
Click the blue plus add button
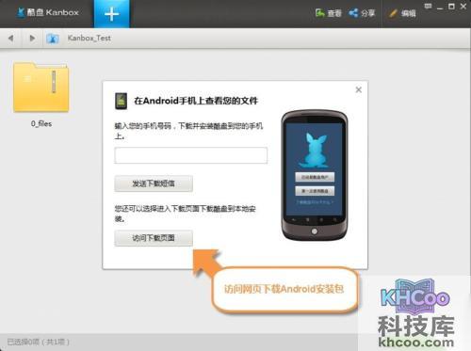[111, 14]
